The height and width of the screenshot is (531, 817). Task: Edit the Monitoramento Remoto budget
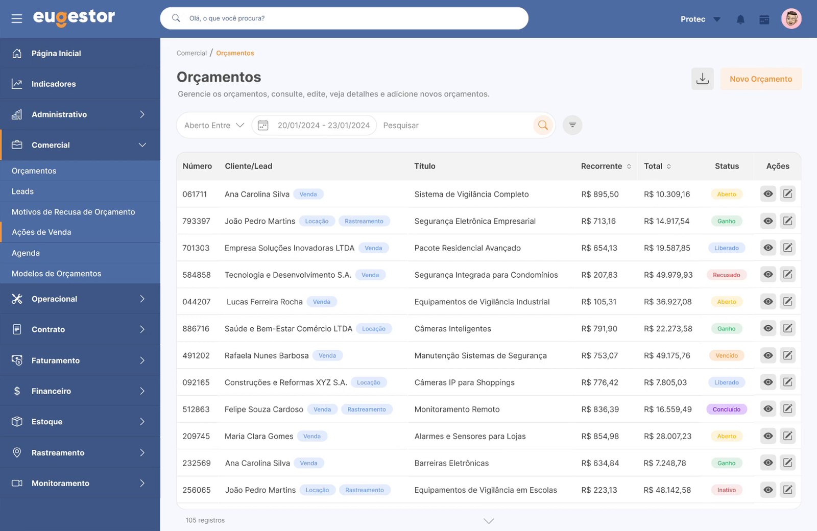pos(788,409)
